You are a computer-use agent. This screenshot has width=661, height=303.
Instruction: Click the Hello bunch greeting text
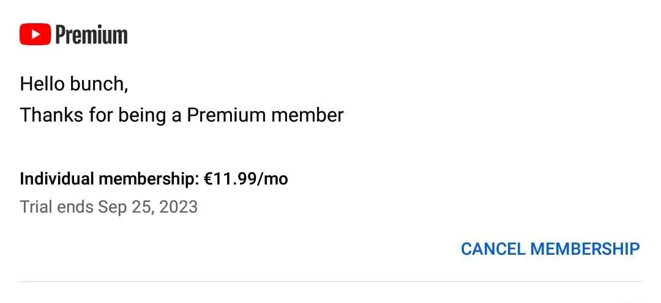pos(74,84)
